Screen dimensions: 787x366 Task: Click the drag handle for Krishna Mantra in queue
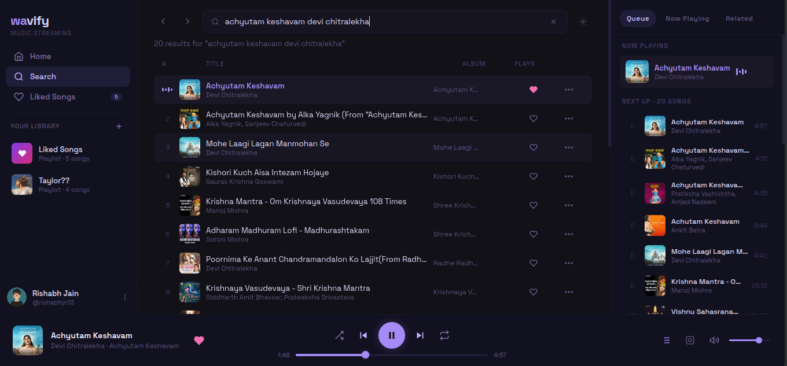[x=632, y=286]
